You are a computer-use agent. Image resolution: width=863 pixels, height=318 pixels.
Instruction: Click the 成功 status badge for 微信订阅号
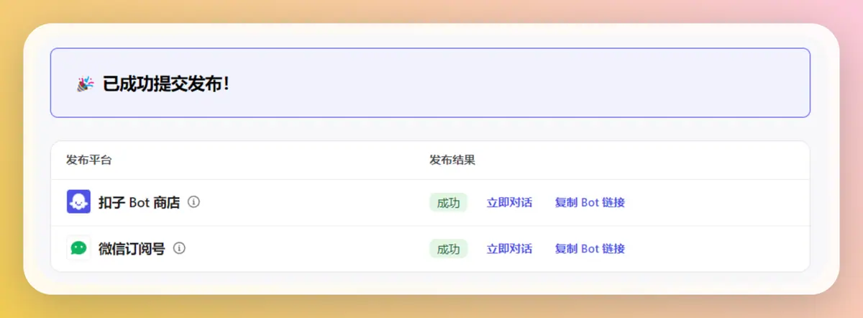(448, 248)
